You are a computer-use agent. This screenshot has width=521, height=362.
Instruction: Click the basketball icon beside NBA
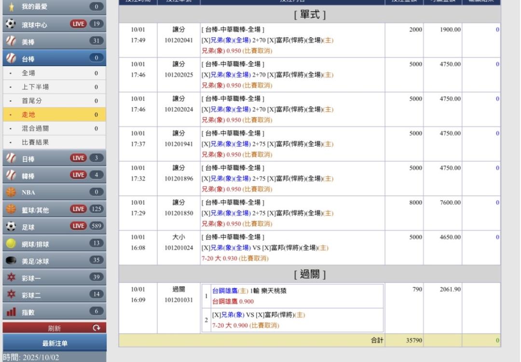pyautogui.click(x=11, y=192)
